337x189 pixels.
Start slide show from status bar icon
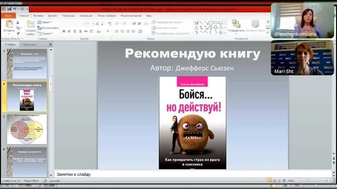coord(284,181)
